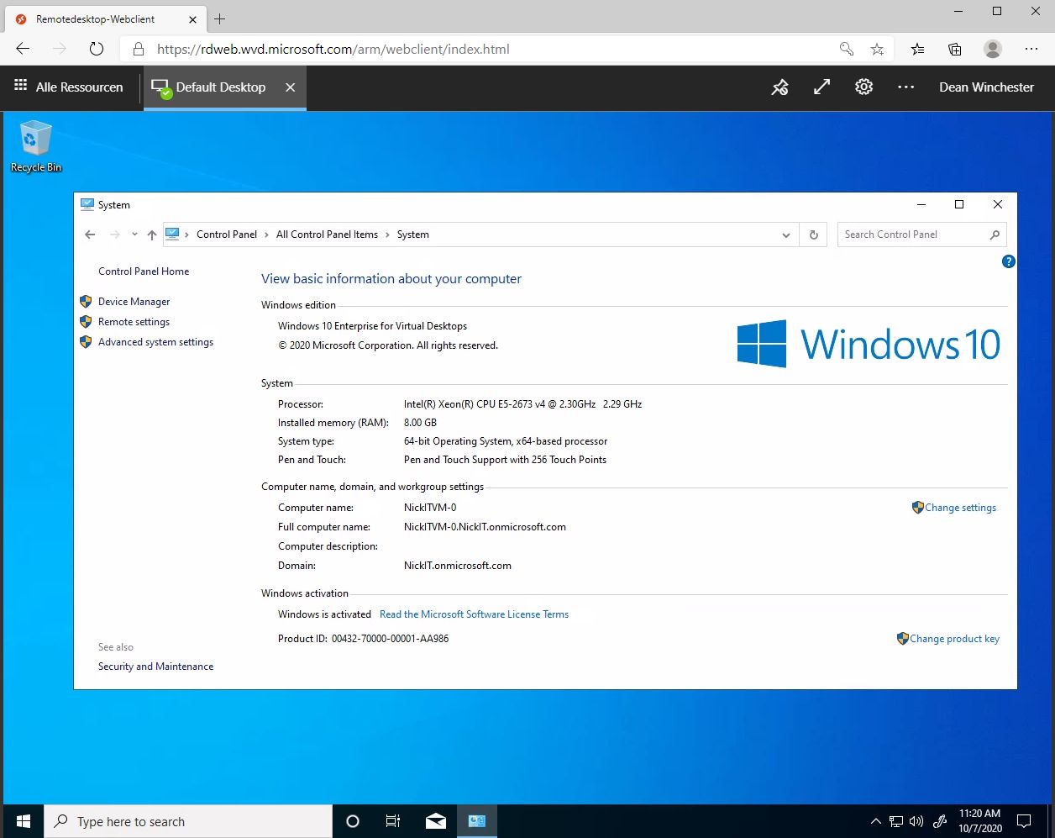Open Device Manager link
The width and height of the screenshot is (1055, 838).
coord(134,302)
